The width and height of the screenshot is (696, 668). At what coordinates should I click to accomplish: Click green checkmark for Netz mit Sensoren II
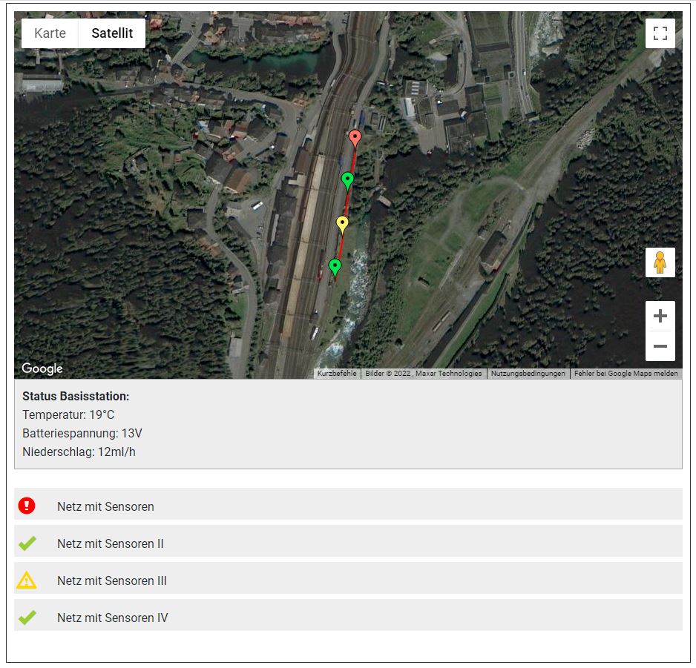pos(27,543)
